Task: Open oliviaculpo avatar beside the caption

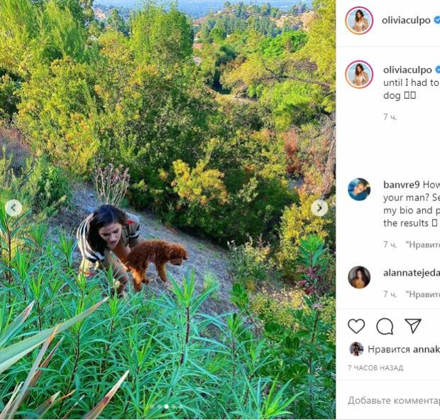Action: point(359,75)
